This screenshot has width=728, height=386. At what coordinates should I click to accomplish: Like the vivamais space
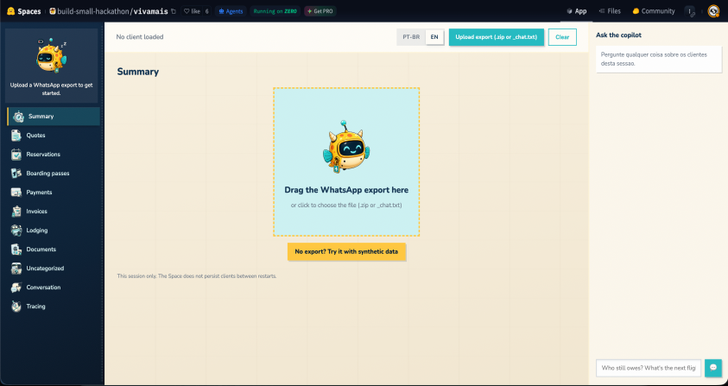pyautogui.click(x=192, y=11)
